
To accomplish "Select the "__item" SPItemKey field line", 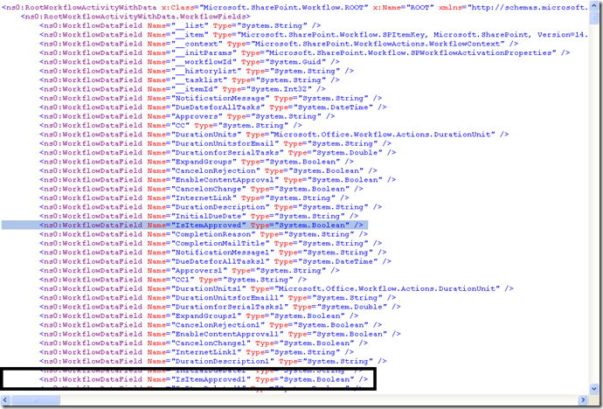I will coord(314,35).
